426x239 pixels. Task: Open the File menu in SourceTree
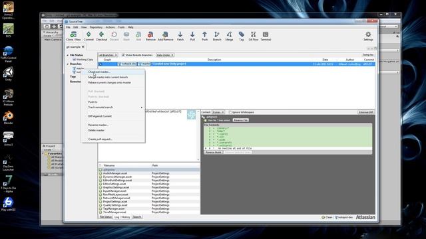pos(68,27)
